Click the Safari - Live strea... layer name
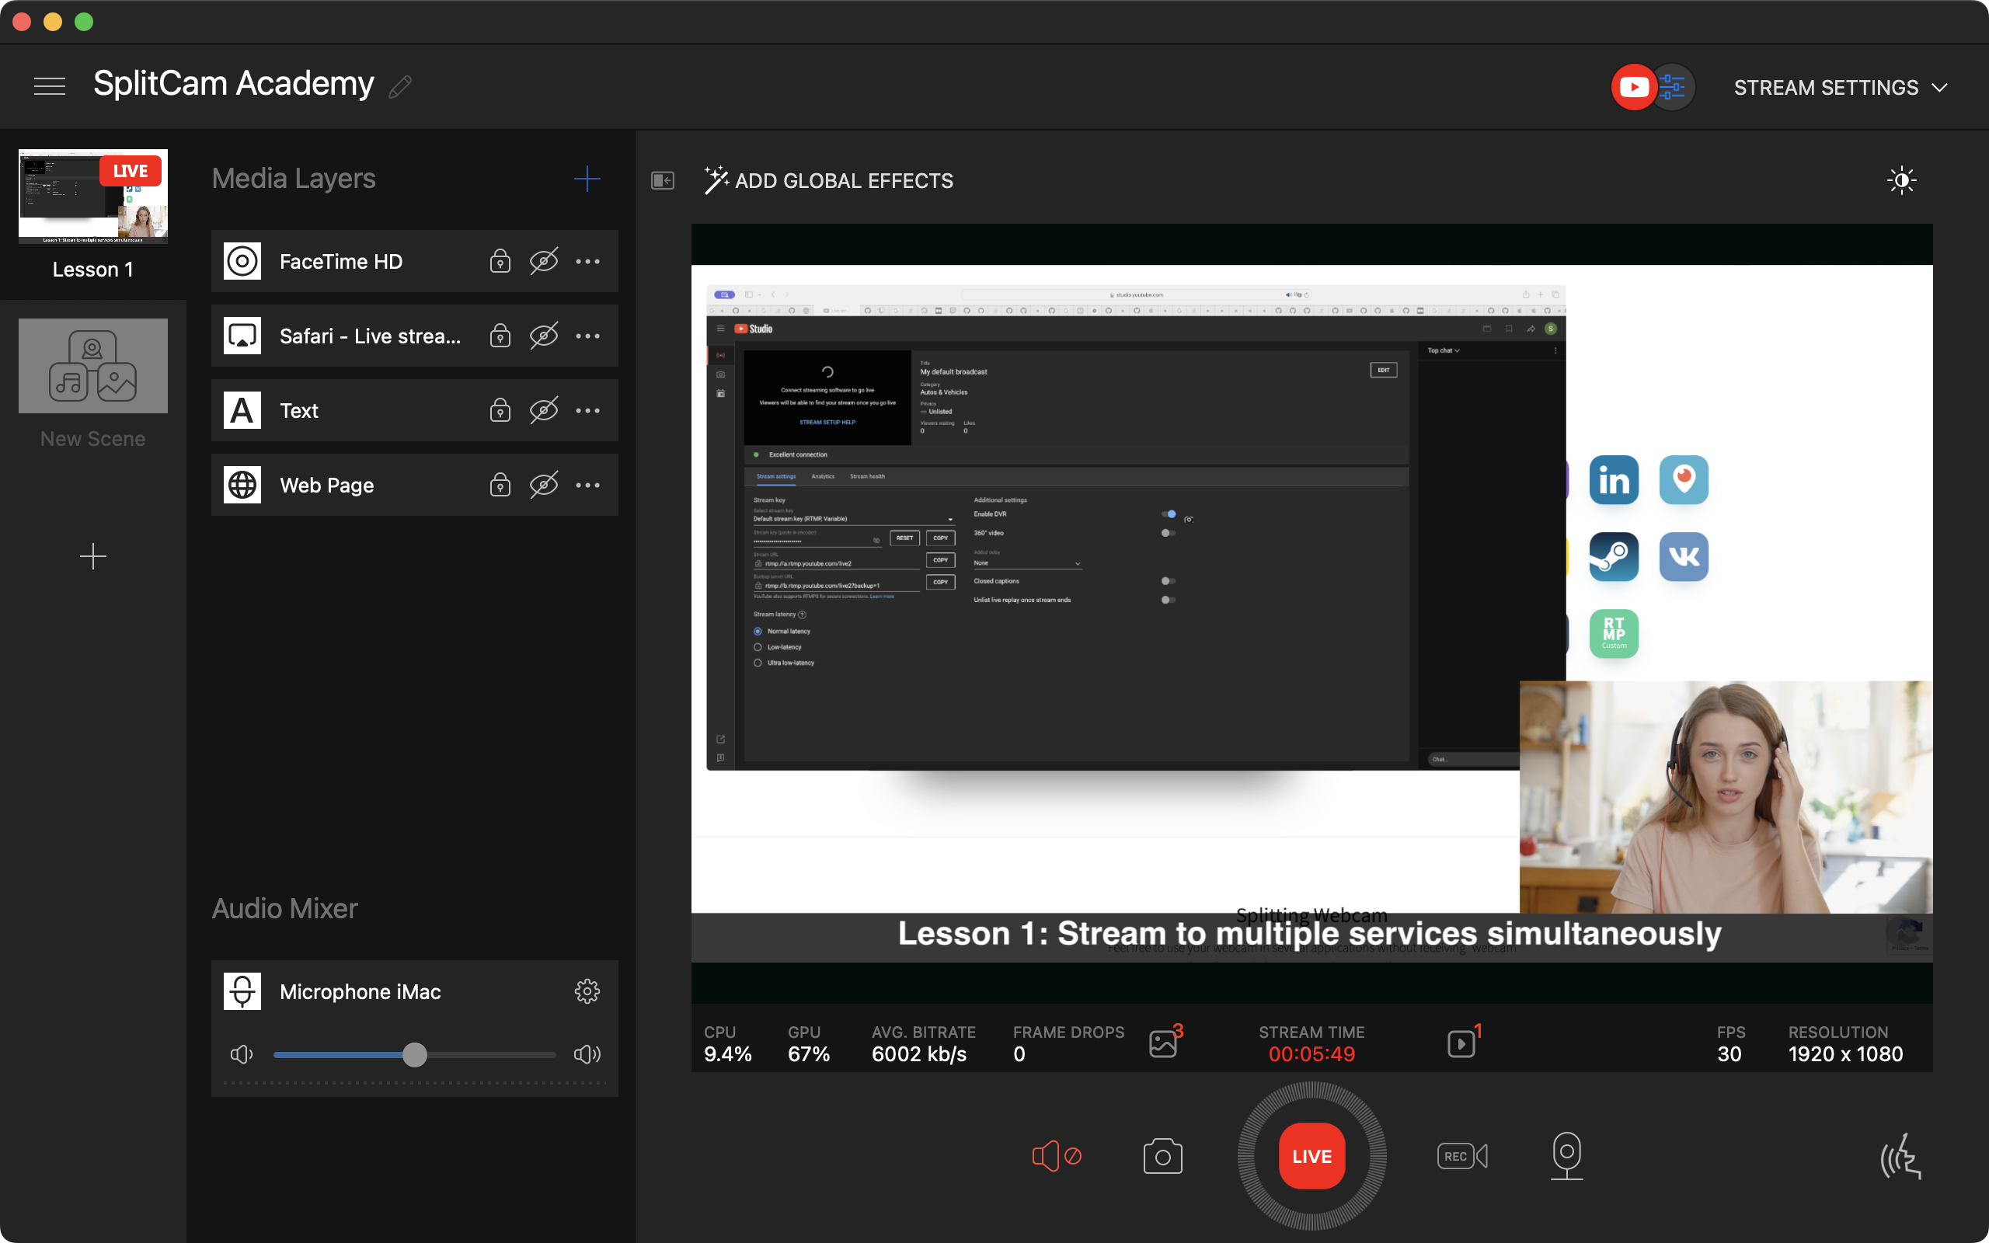The image size is (1989, 1243). coord(370,336)
